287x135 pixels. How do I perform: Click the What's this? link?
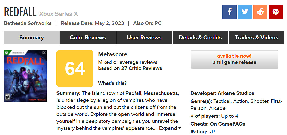112,83
